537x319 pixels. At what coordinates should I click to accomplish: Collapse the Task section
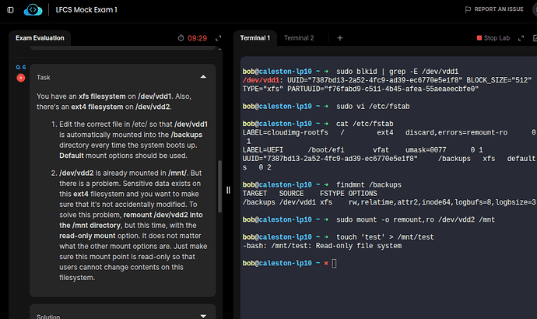[203, 77]
